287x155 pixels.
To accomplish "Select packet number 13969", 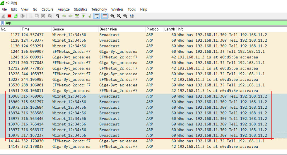I will (143, 102).
